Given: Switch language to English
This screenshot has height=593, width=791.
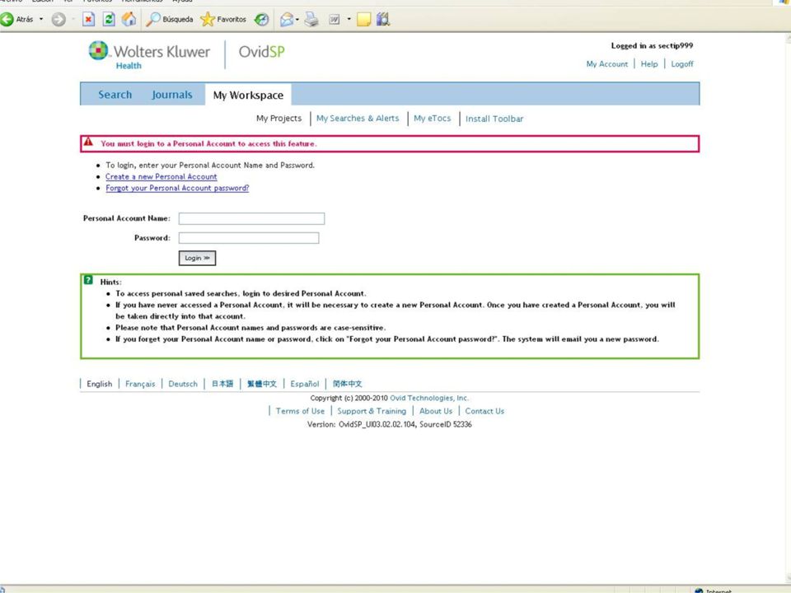Looking at the screenshot, I should click(100, 384).
